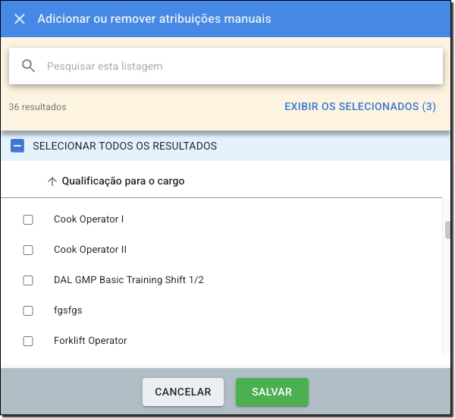Image resolution: width=455 pixels, height=419 pixels.
Task: Tick the checkbox beside Cook Operator II
Action: point(28,250)
